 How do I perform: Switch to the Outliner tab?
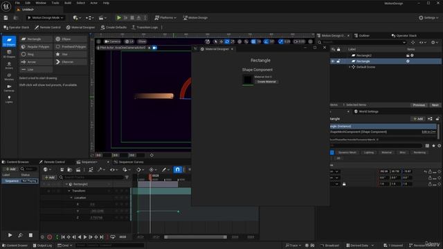point(362,35)
